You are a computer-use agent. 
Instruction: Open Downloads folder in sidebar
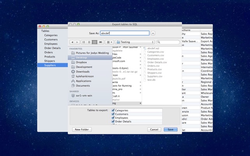tap(82, 71)
